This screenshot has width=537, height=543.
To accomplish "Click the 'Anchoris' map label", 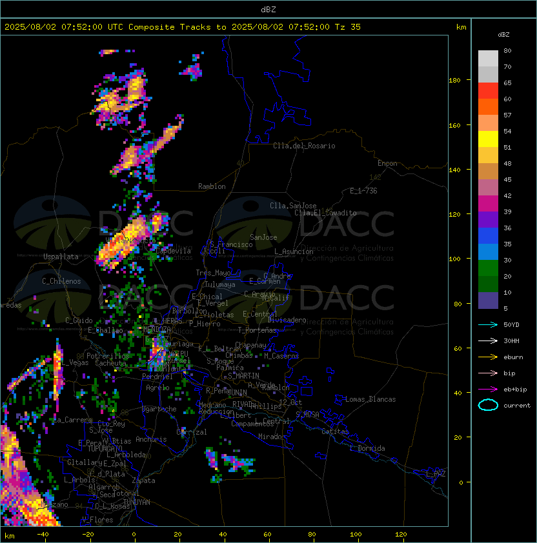I will (x=151, y=439).
